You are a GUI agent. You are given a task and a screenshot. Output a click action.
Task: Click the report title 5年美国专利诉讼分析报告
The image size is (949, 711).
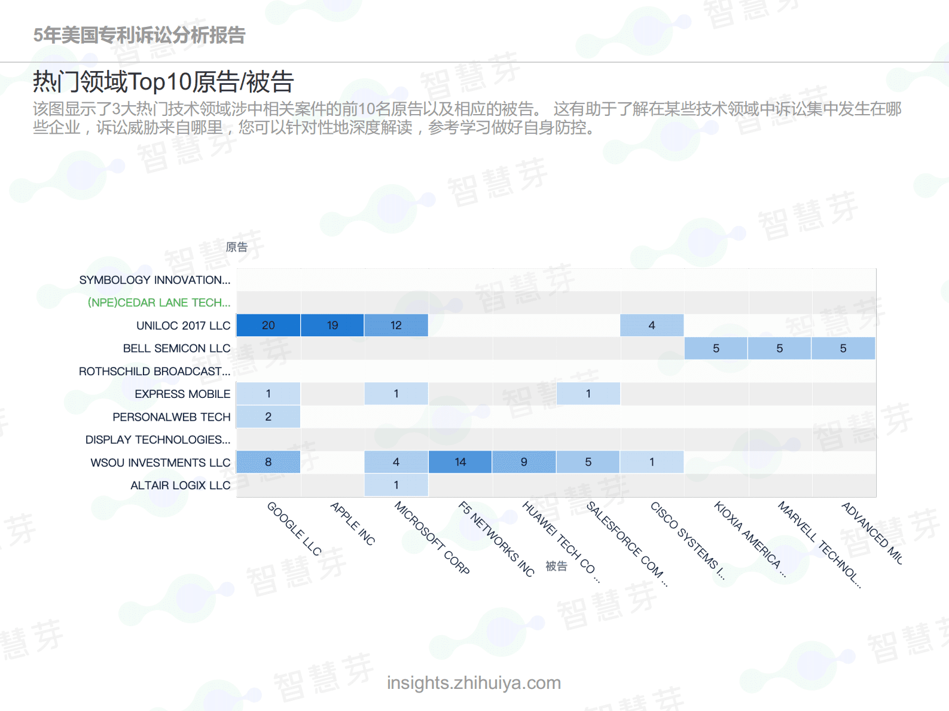click(x=139, y=35)
